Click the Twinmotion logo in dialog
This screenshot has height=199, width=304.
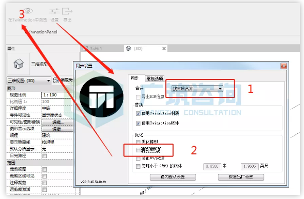(101, 96)
